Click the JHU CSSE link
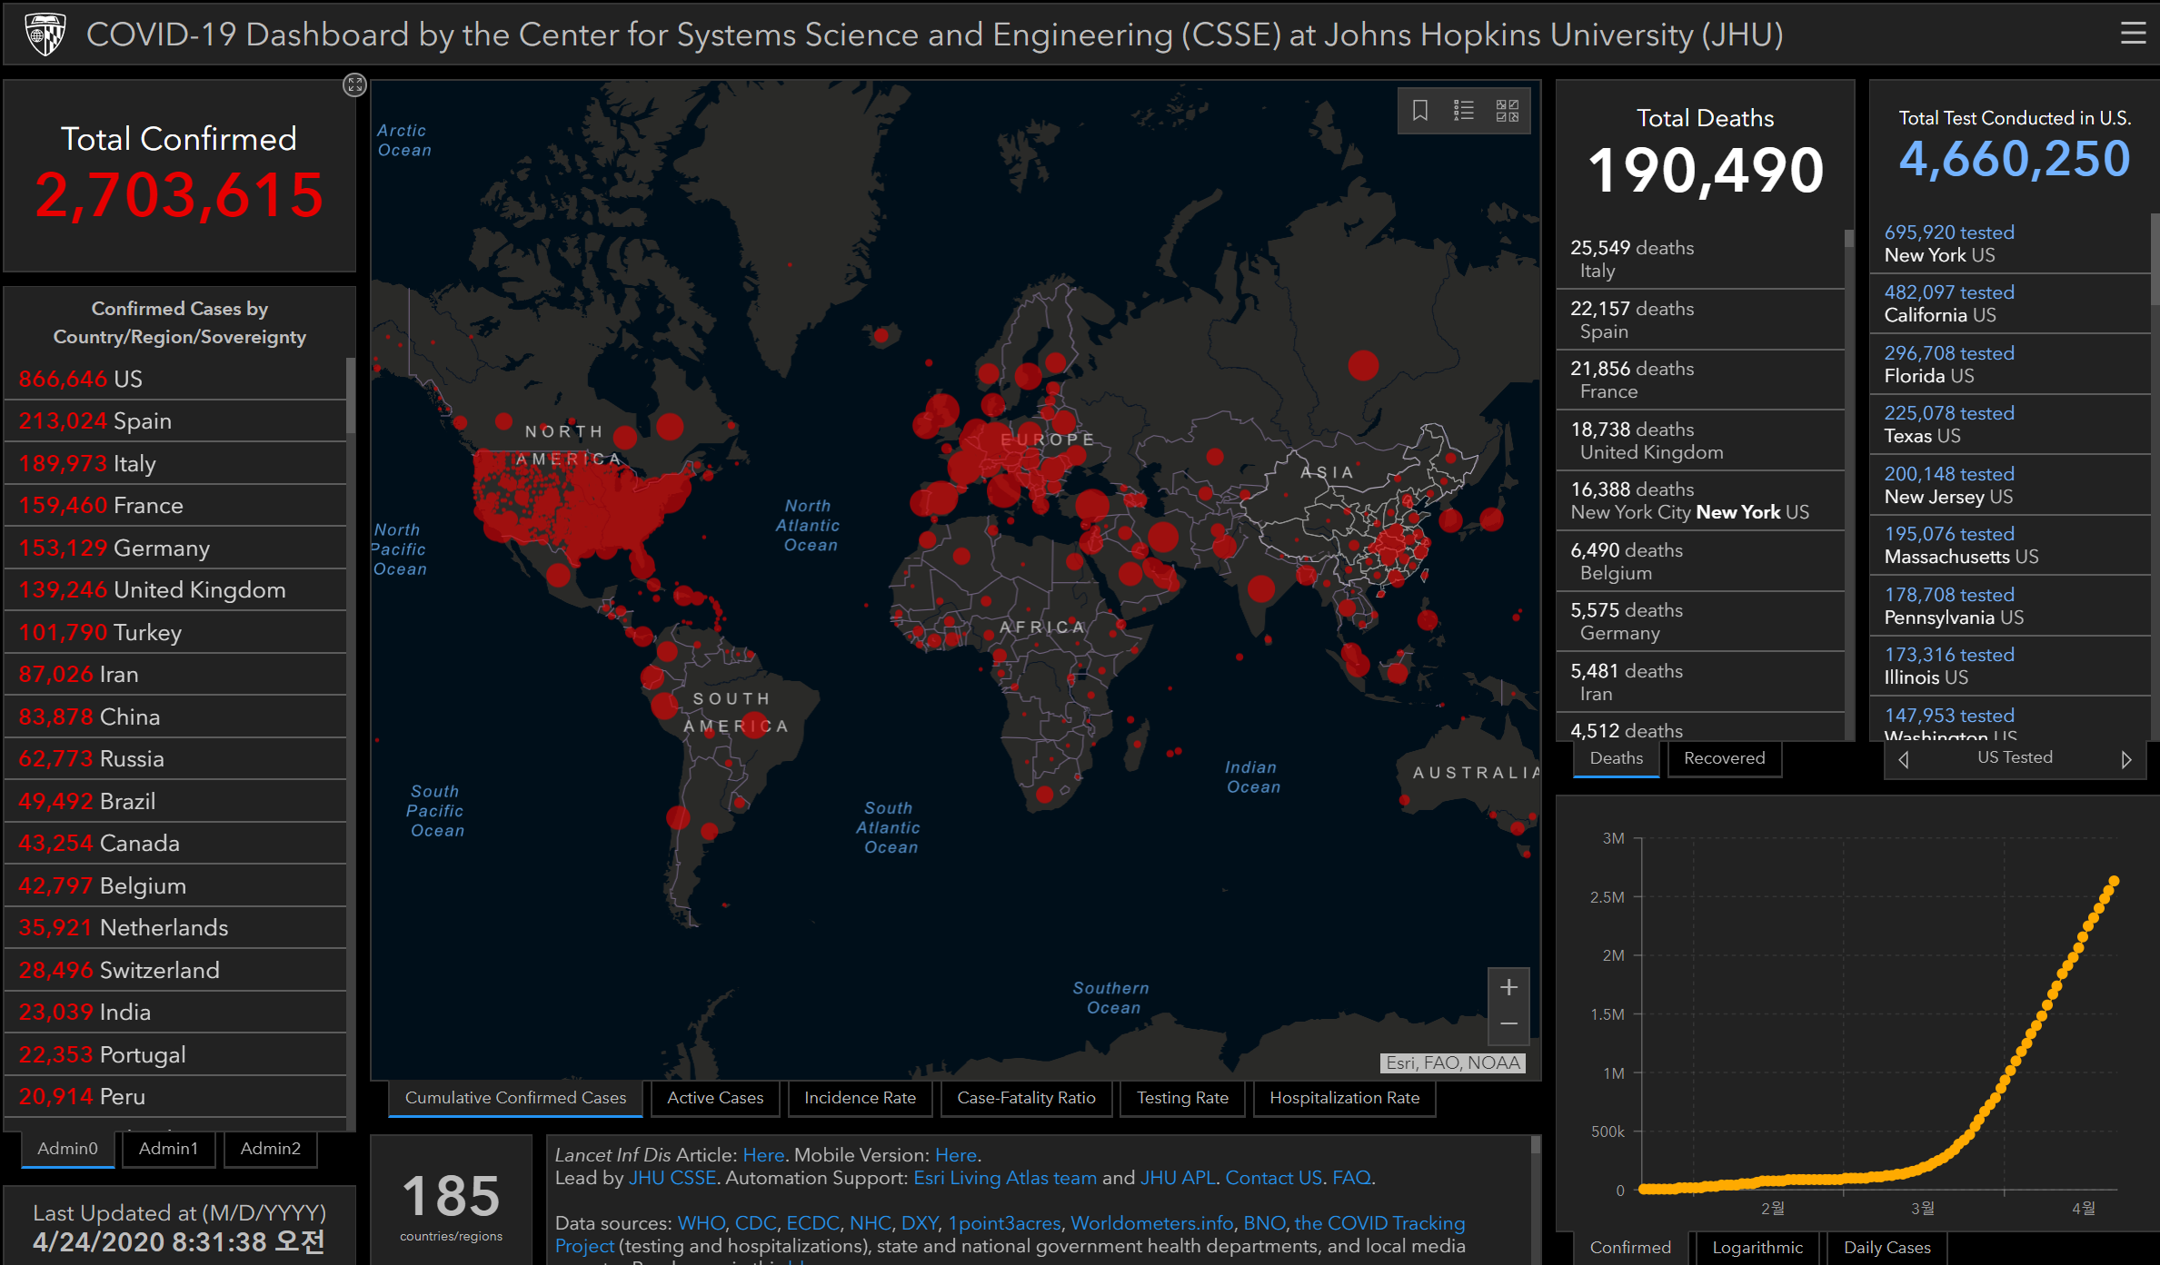This screenshot has width=2160, height=1265. point(672,1178)
